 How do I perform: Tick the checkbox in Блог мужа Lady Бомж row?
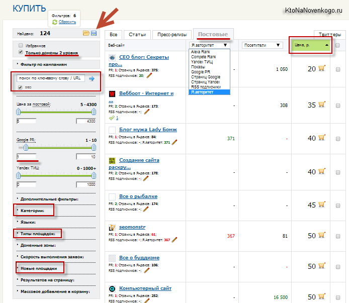pos(338,139)
